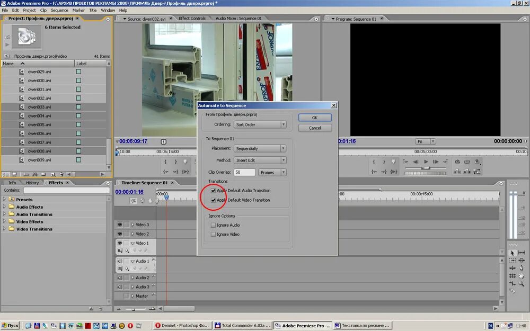Select the Razor tool

coord(512,291)
